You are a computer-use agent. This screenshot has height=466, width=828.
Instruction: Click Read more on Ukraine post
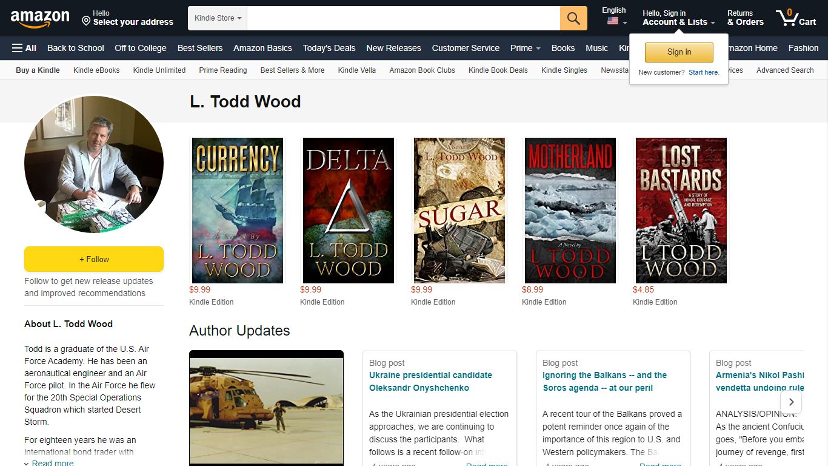tap(487, 464)
